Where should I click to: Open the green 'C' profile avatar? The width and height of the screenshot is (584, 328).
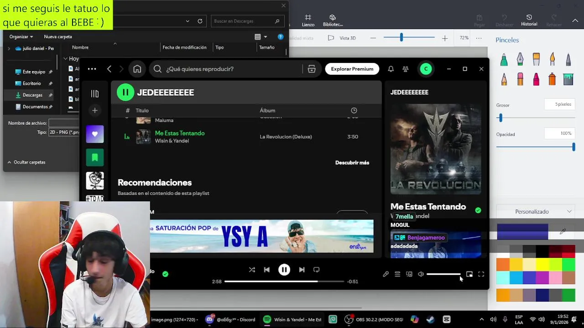(x=426, y=69)
